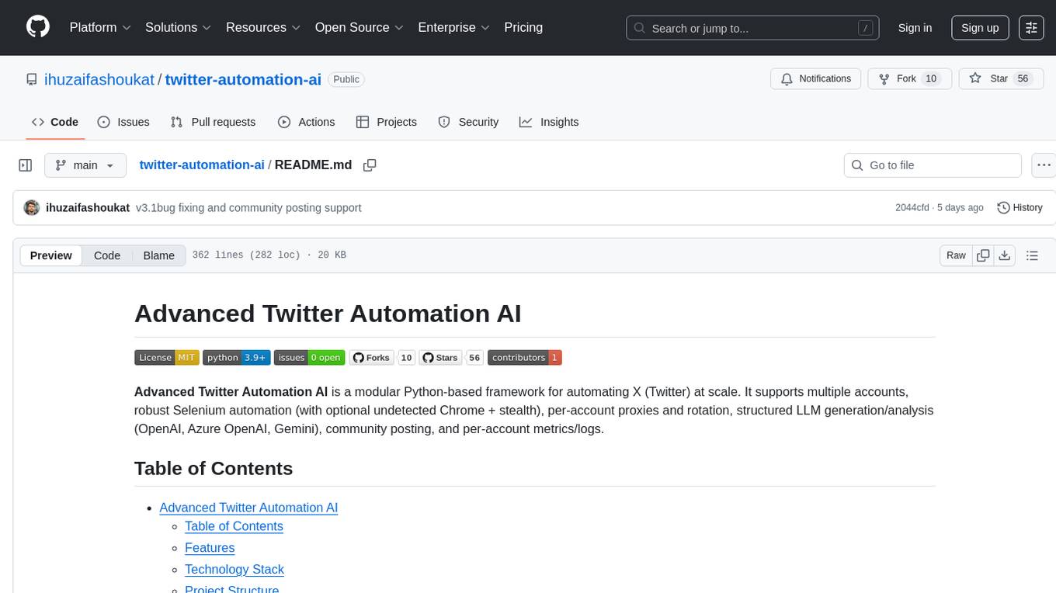
Task: Jump to Advanced Twitter Automation AI contents link
Action: click(248, 508)
